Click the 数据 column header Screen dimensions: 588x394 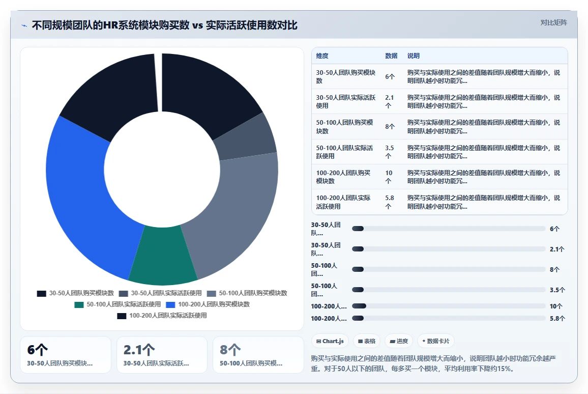pyautogui.click(x=391, y=56)
